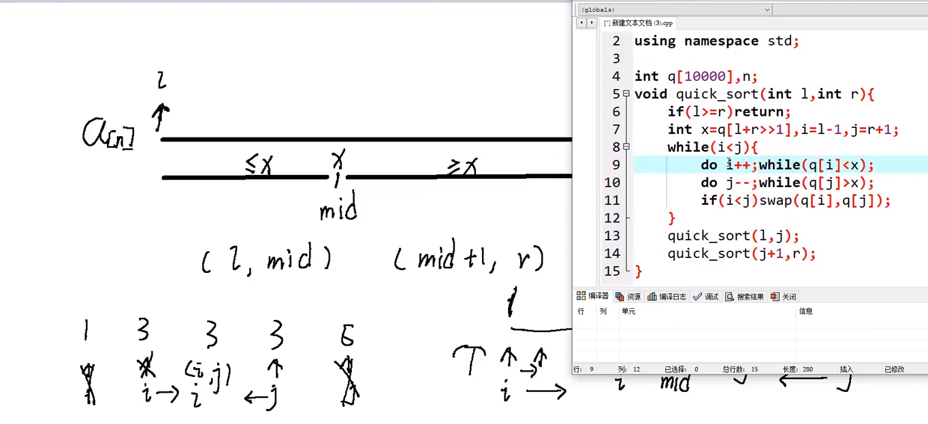
Task: Click the 列 column header in compiler list
Action: (603, 311)
